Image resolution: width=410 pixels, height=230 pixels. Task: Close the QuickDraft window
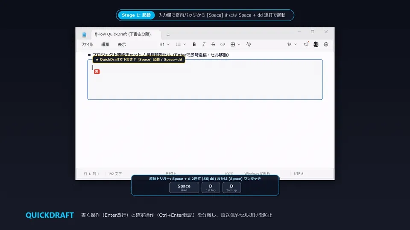tap(326, 32)
